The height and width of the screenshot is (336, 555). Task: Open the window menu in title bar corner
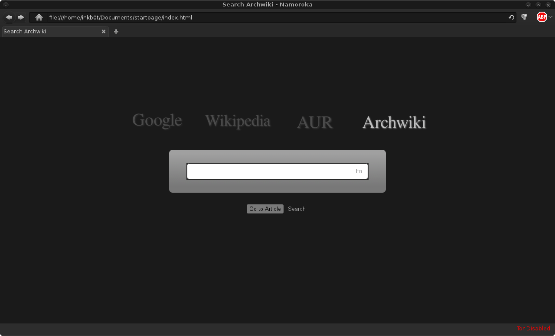(x=6, y=4)
